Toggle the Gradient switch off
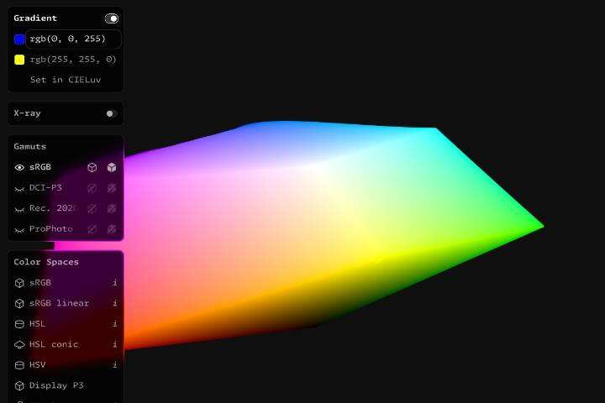605x403 pixels. point(111,18)
